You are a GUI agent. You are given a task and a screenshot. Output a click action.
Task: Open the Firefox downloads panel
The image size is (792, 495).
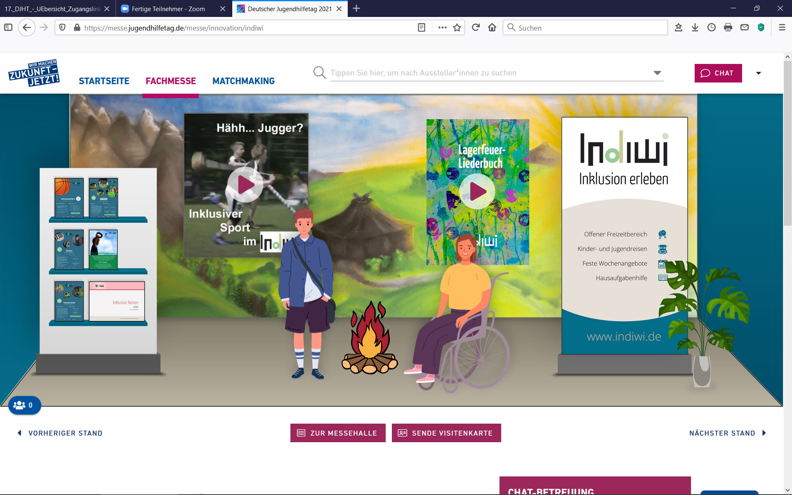695,28
